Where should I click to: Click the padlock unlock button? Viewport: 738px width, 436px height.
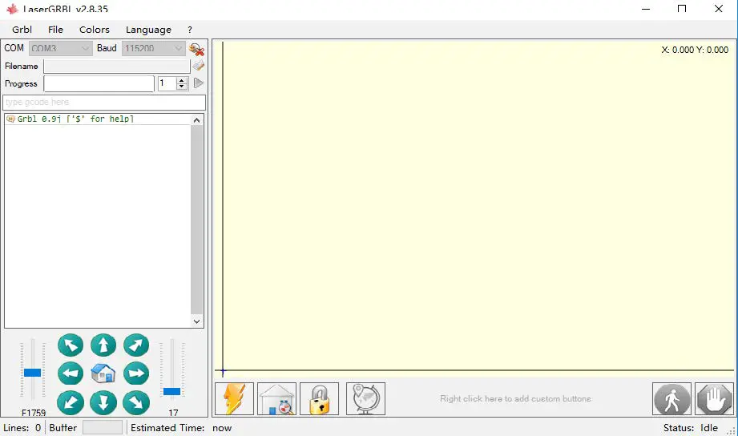(x=319, y=399)
